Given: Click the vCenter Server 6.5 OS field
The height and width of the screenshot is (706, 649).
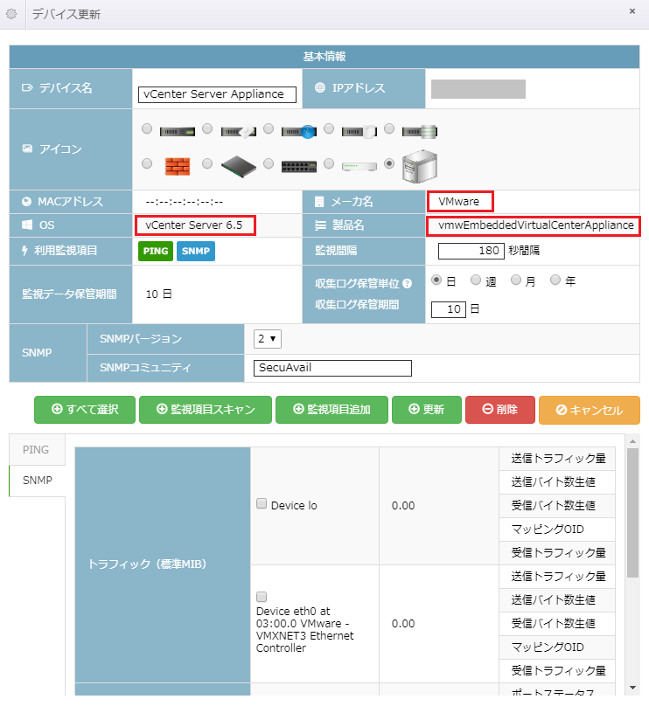Looking at the screenshot, I should 195,225.
